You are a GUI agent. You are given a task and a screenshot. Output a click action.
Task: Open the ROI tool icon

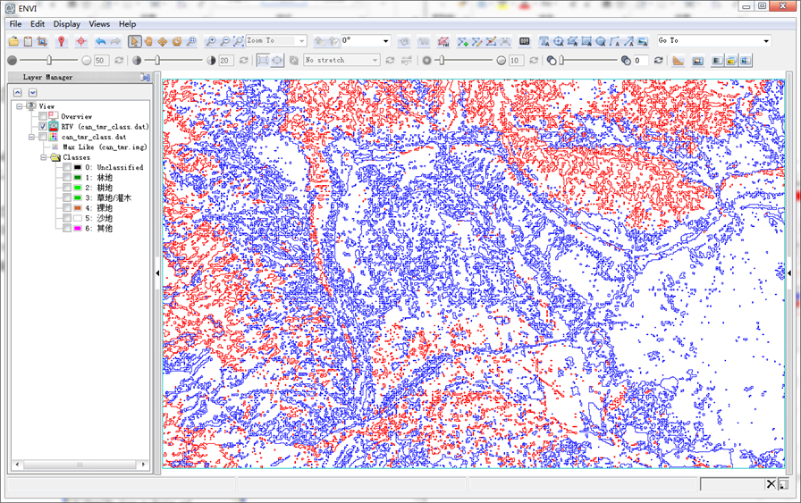click(x=443, y=41)
